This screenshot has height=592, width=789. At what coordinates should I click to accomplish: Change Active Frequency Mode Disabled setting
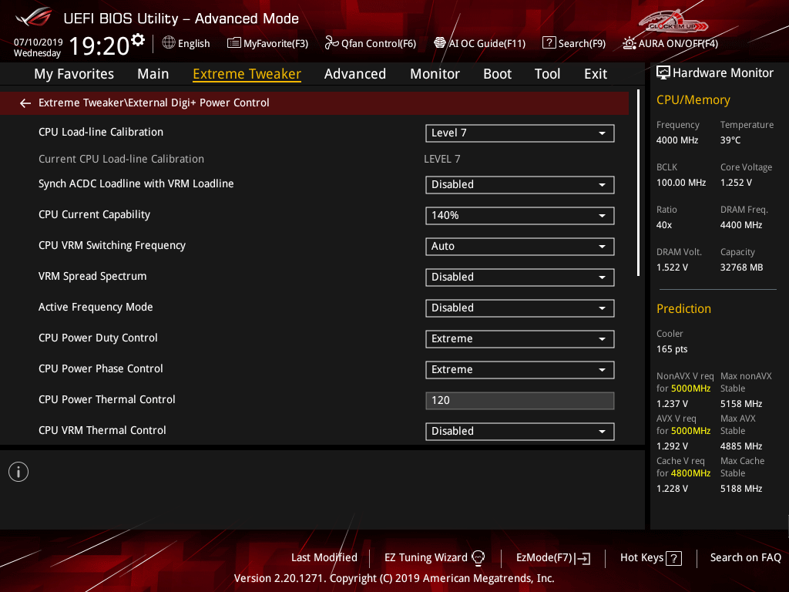(x=519, y=308)
